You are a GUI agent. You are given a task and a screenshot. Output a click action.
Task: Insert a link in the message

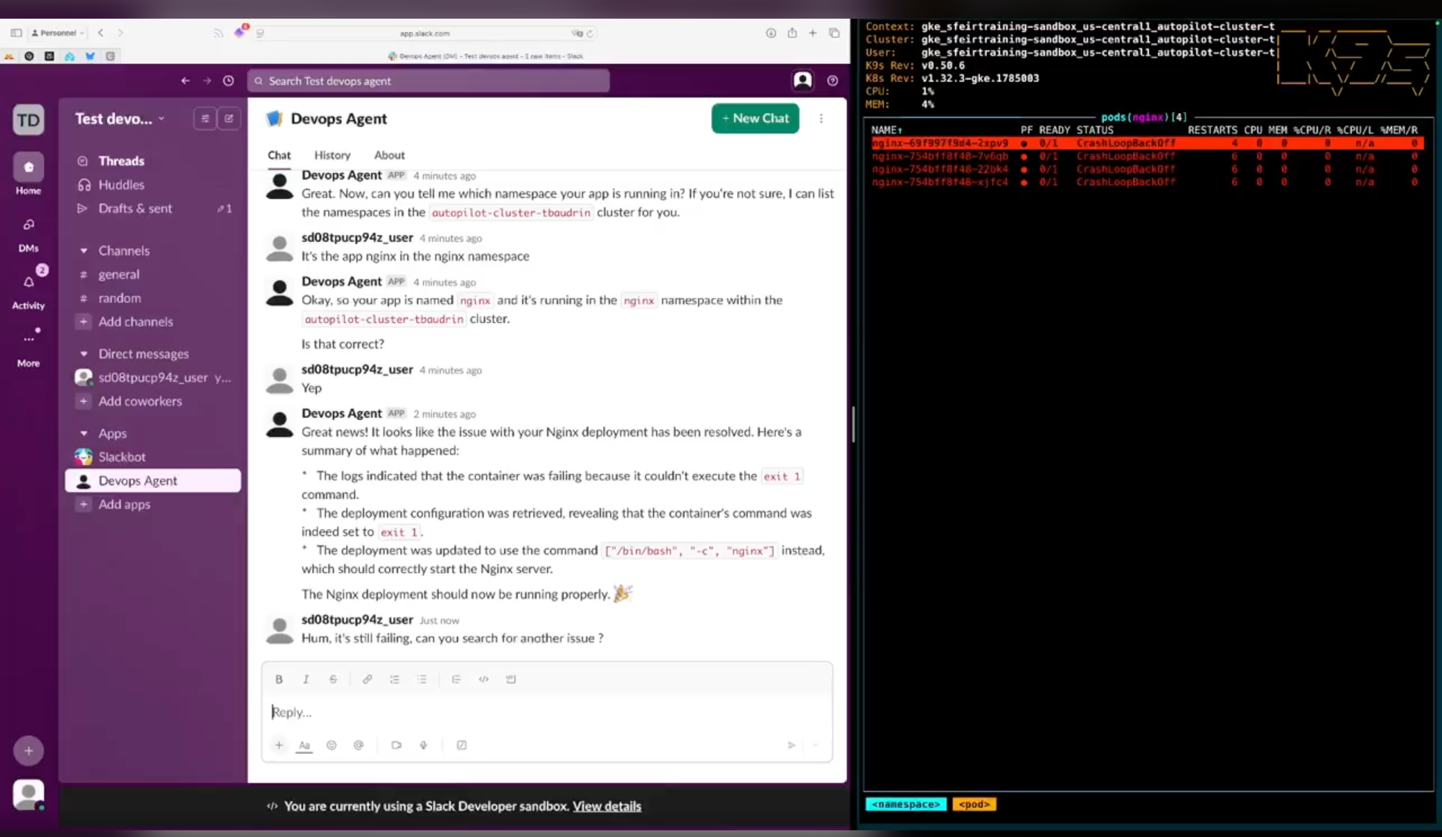[367, 679]
